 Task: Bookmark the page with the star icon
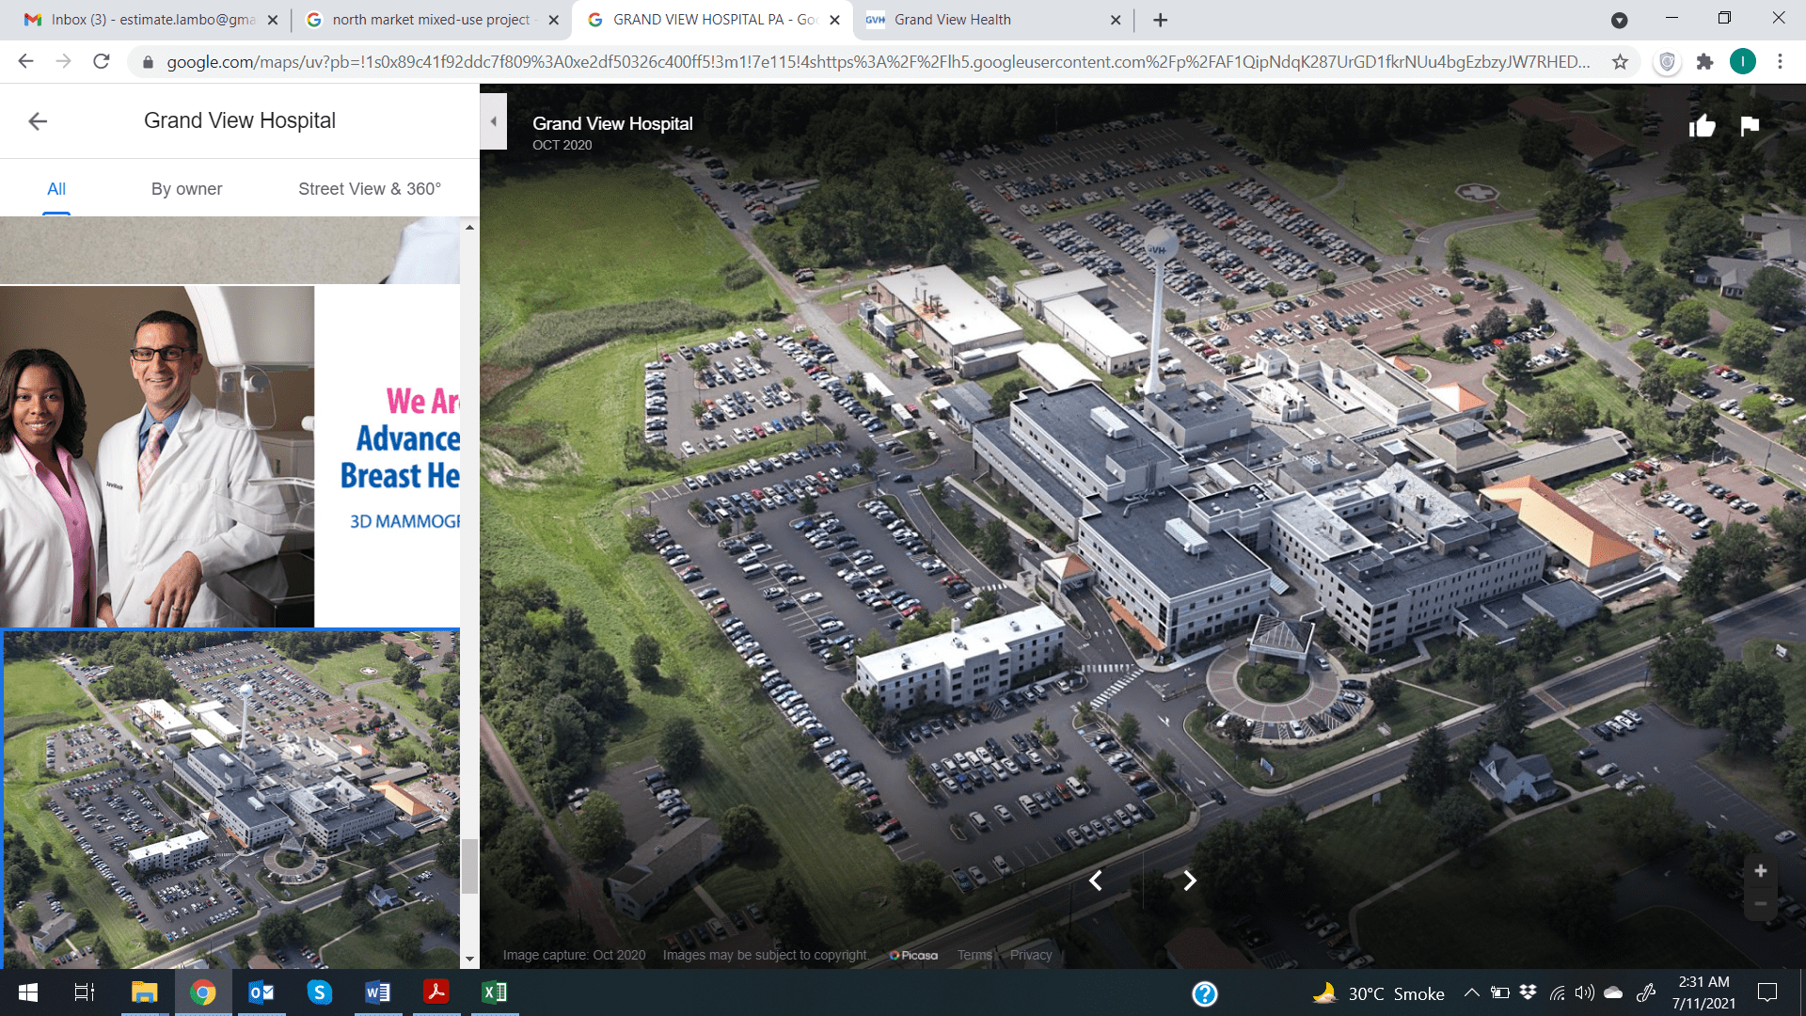pos(1621,62)
